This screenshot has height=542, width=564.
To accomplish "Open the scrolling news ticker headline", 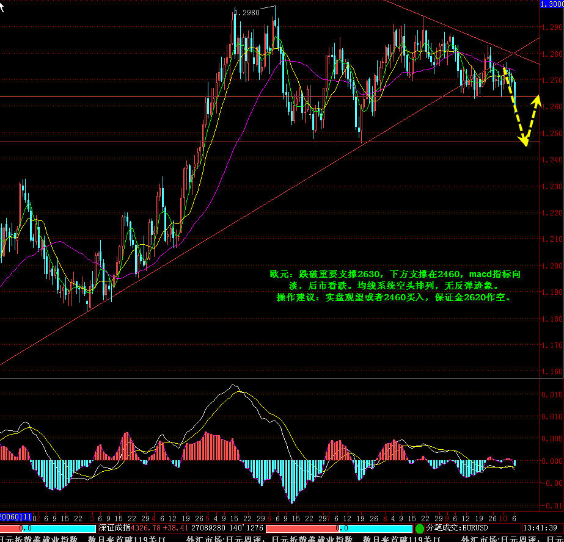I will pos(282,539).
